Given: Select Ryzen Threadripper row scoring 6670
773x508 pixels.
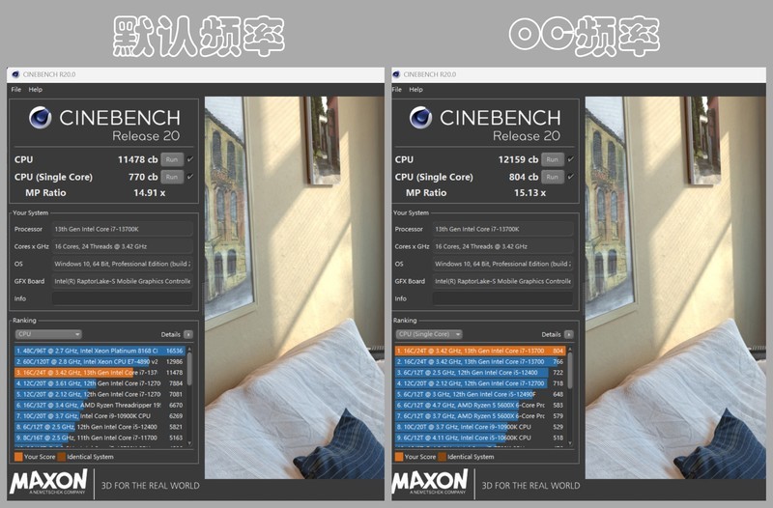Looking at the screenshot, I should tap(100, 405).
